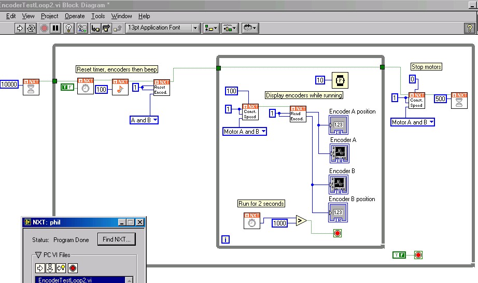Screen dimensions: 478x283
Task: Collapse the PC VI Files section
Action: pos(38,254)
